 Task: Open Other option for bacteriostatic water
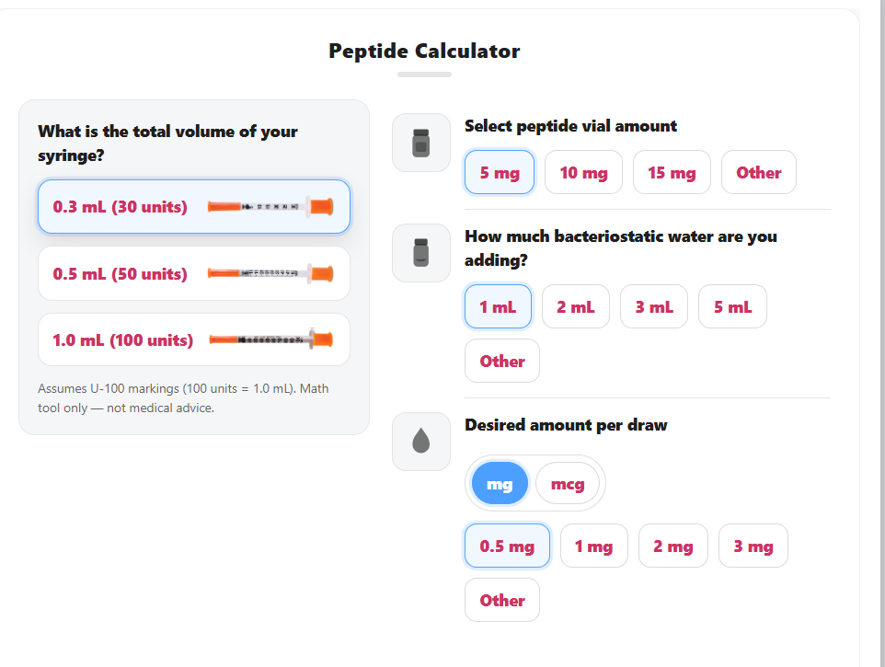click(501, 361)
